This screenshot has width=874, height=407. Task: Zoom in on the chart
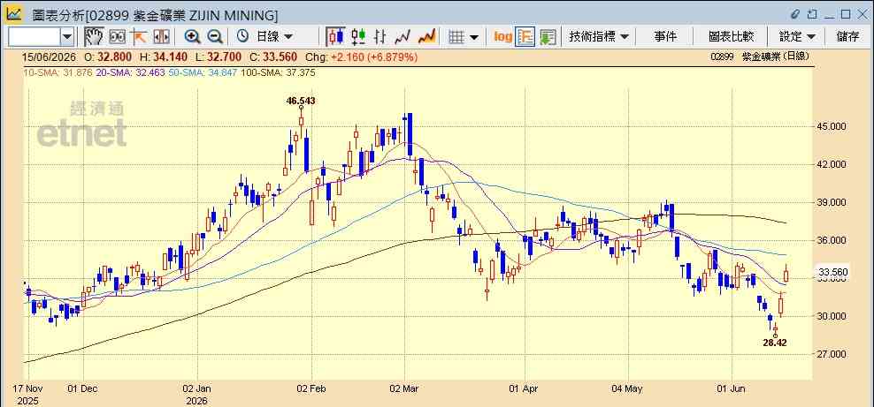tap(192, 37)
